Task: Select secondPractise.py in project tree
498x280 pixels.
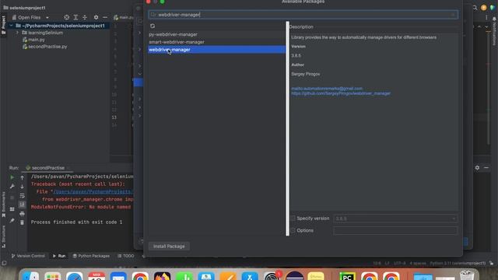Action: [47, 47]
